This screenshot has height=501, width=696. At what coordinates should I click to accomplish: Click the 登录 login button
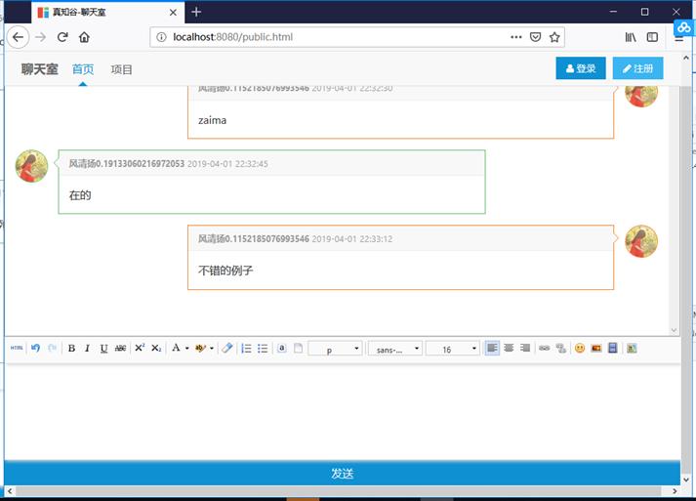point(581,68)
